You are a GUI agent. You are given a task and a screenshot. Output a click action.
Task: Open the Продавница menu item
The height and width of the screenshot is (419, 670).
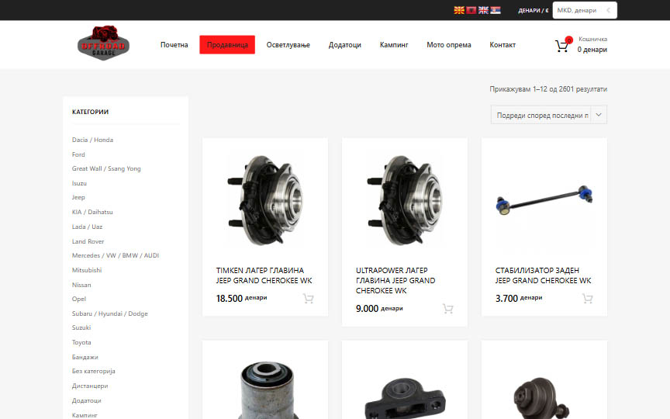click(x=227, y=45)
